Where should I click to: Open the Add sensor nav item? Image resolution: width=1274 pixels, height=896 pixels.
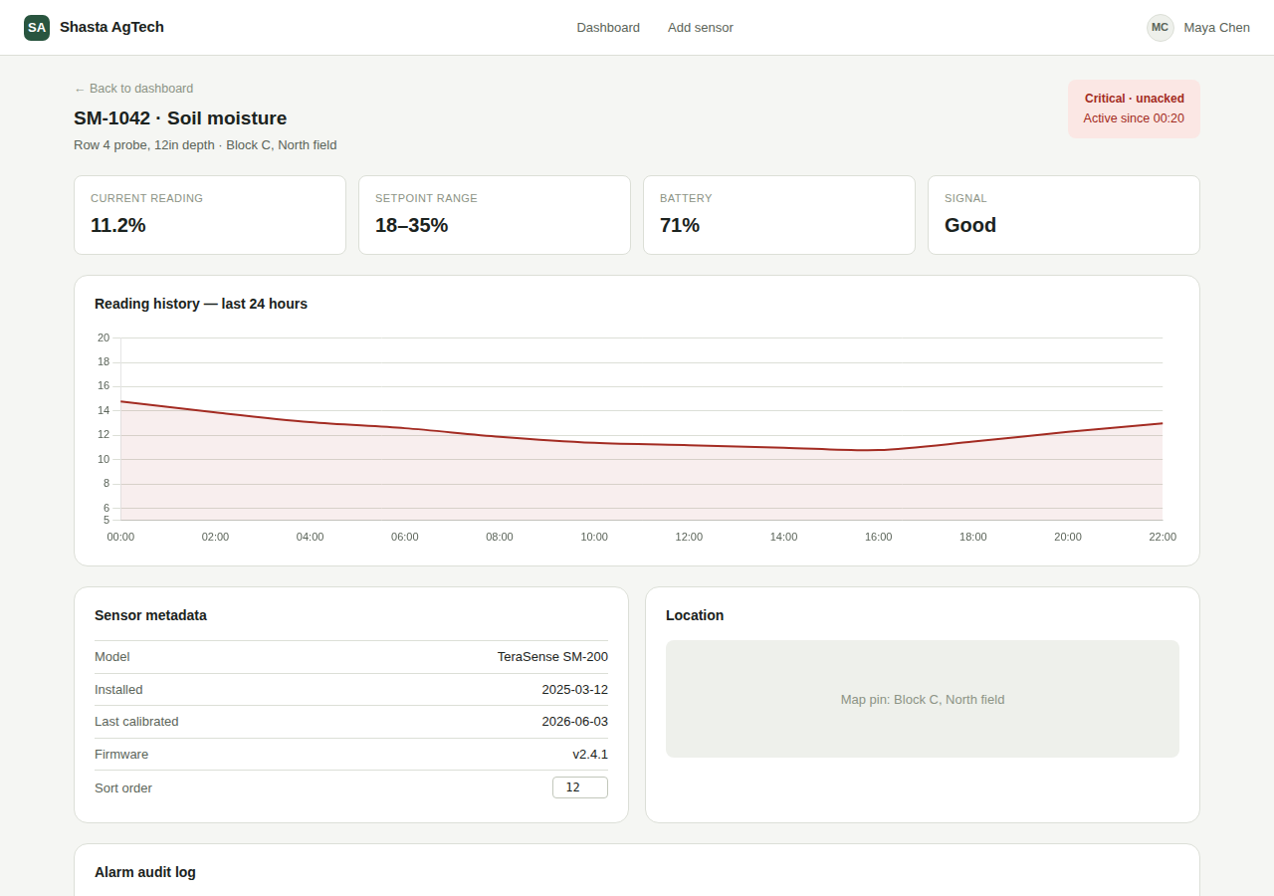point(701,28)
